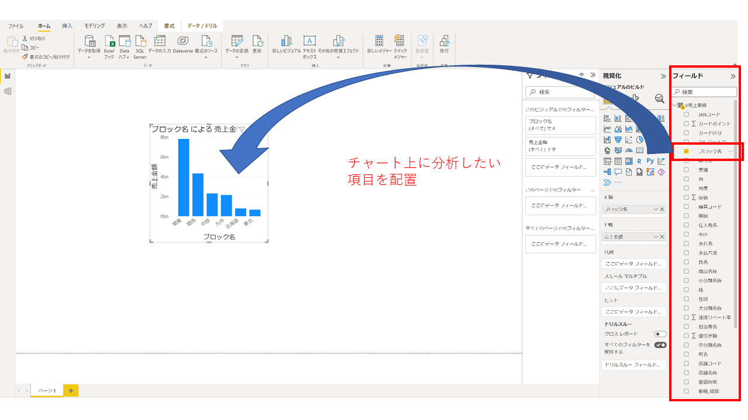
Task: Check the 支払方法 field checkbox
Action: point(686,253)
